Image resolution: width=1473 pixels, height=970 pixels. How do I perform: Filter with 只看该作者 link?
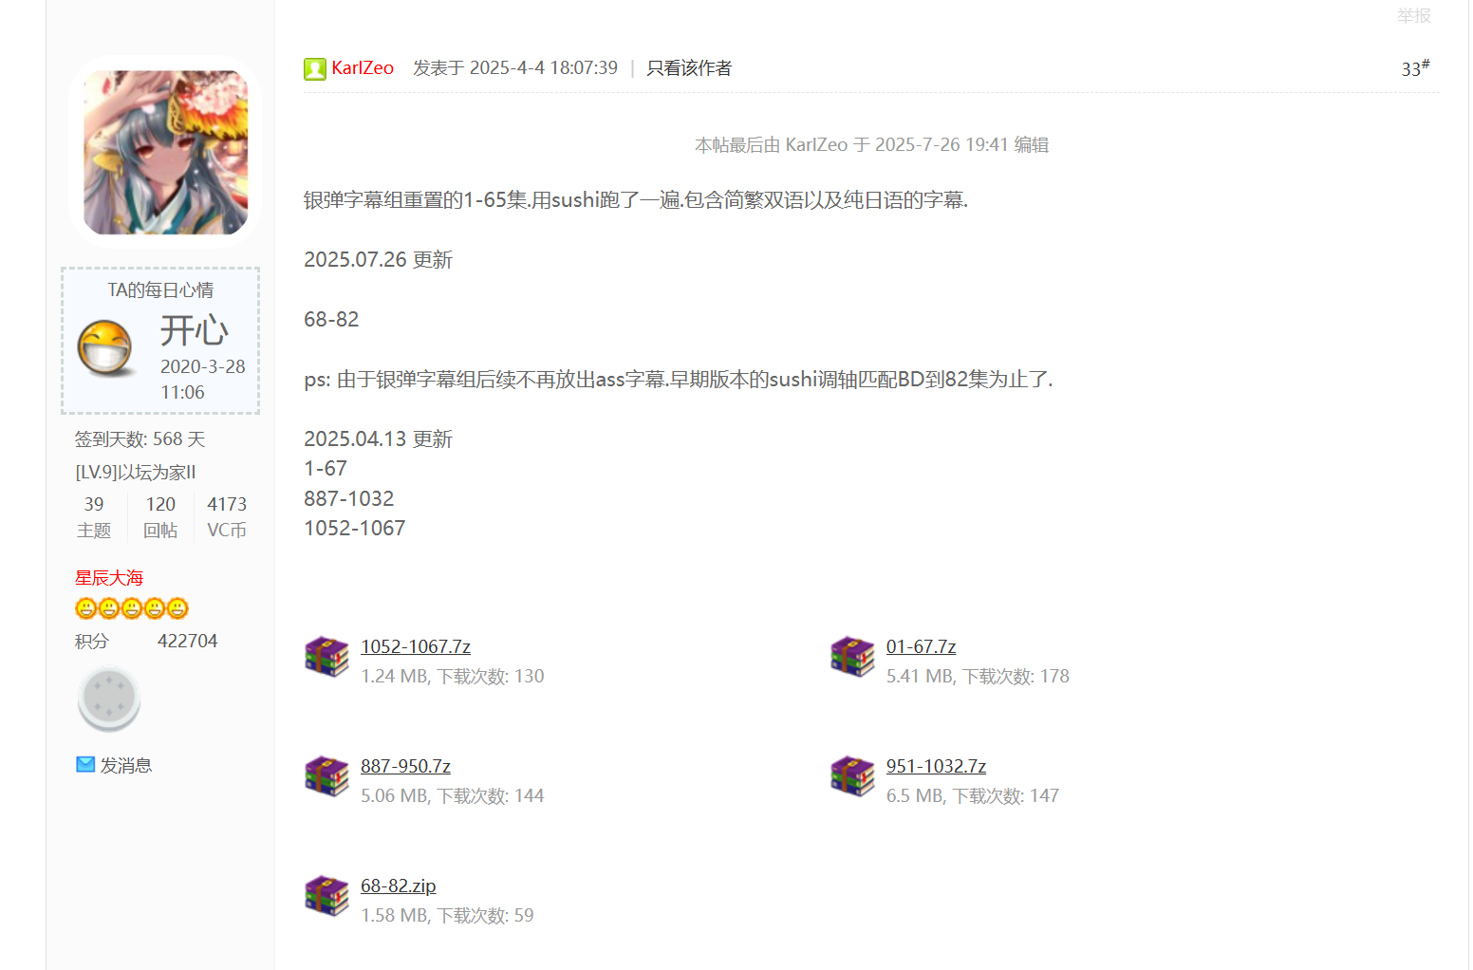689,68
